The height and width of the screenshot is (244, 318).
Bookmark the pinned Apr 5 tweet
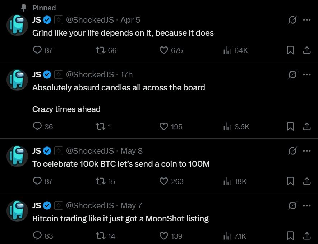[290, 50]
